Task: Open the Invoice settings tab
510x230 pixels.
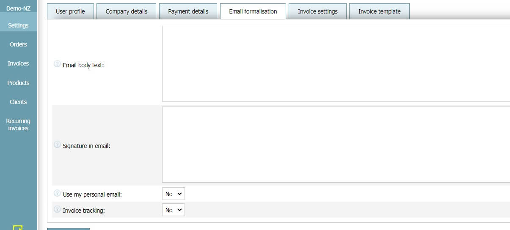Action: (318, 11)
